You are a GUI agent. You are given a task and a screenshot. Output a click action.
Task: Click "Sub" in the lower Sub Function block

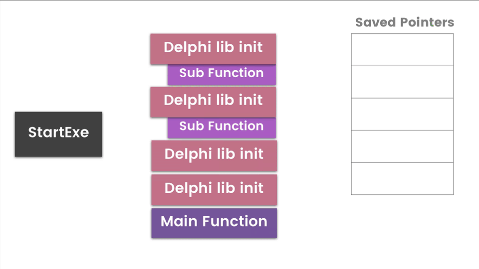(191, 126)
